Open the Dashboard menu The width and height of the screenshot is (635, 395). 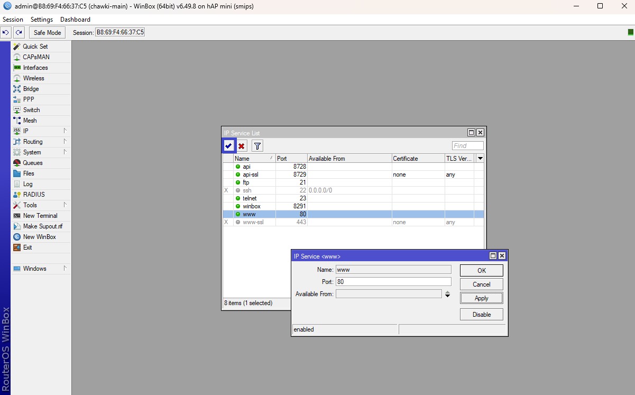(75, 20)
